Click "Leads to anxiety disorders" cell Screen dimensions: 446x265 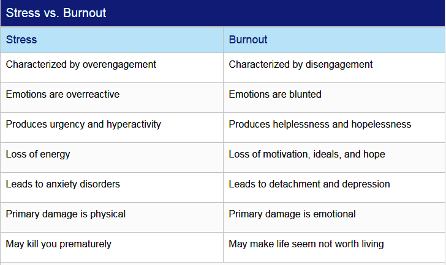point(112,187)
